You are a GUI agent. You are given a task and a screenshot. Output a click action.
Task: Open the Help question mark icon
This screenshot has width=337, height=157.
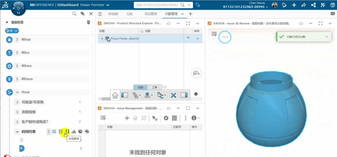pos(333,5)
